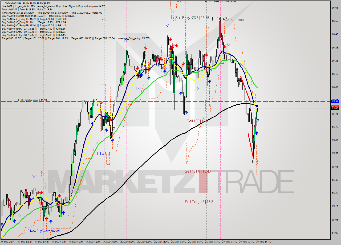Click the 'FSB-HighToBreak | 15.94' label
This screenshot has width=341, height=245.
[33, 100]
